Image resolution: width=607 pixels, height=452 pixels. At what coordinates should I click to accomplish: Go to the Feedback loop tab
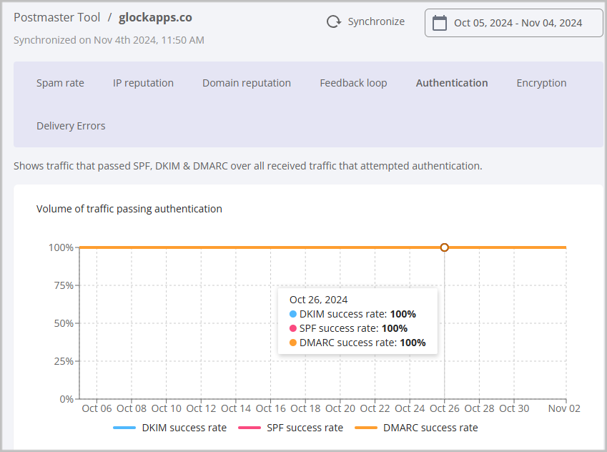[353, 83]
